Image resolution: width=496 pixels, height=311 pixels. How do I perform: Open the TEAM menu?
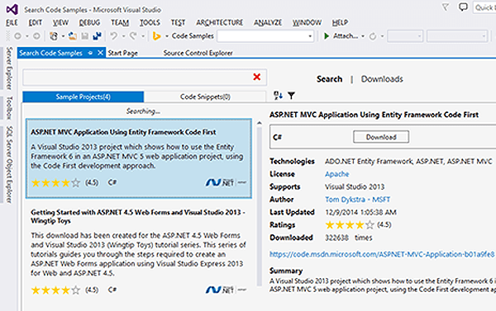pyautogui.click(x=120, y=23)
